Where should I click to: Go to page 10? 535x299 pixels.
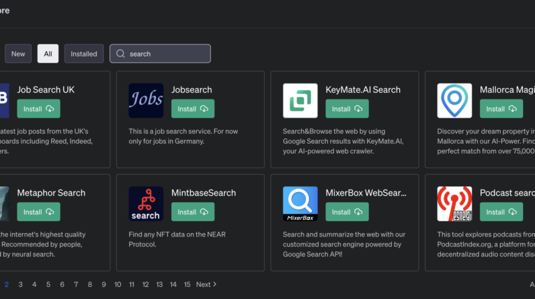118,284
